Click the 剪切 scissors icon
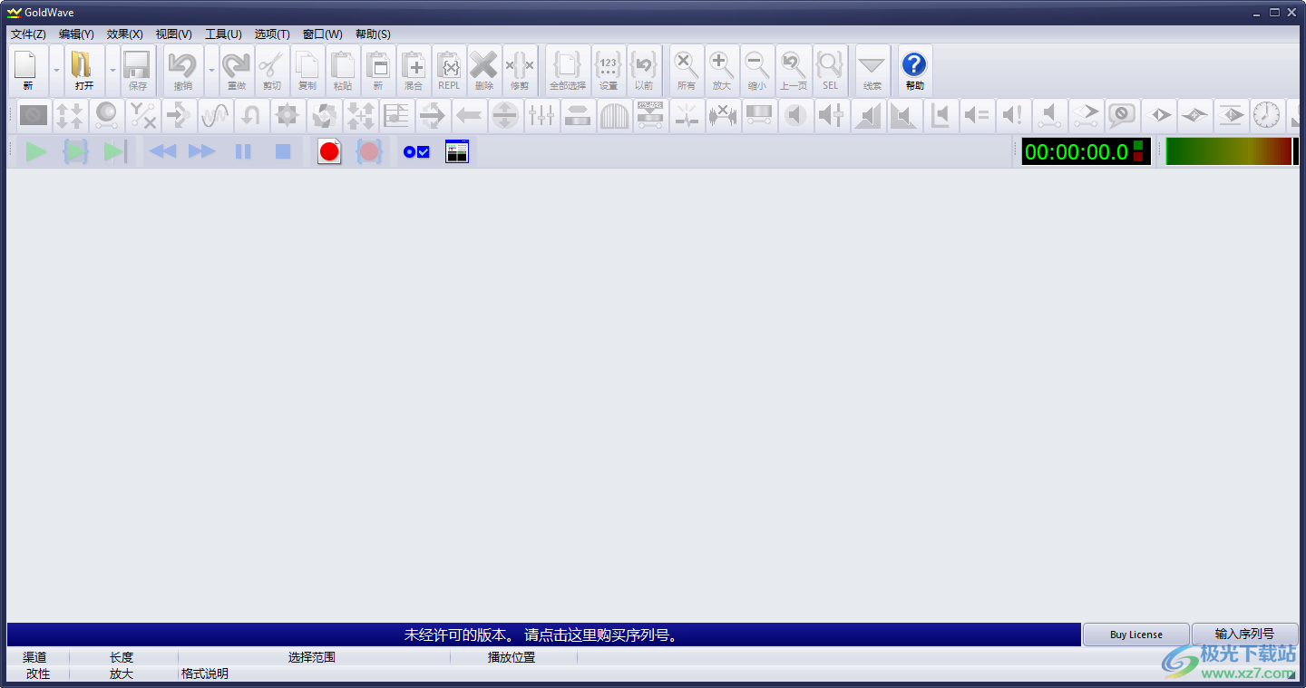The image size is (1306, 688). coord(272,71)
